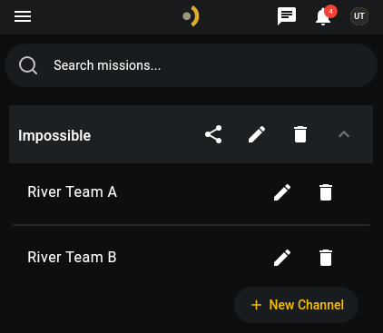Image resolution: width=383 pixels, height=333 pixels.
Task: Delete the River Team B channel
Action: tap(326, 258)
